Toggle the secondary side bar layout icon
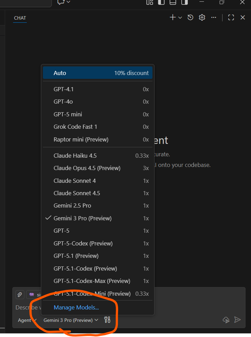251x337 pixels. 184,2
